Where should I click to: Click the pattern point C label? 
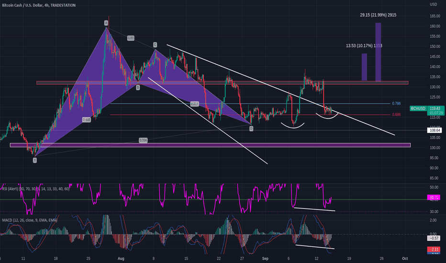pos(155,44)
